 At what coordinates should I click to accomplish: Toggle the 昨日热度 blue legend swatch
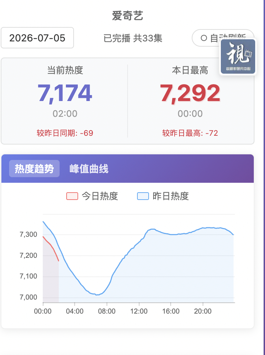tap(143, 196)
